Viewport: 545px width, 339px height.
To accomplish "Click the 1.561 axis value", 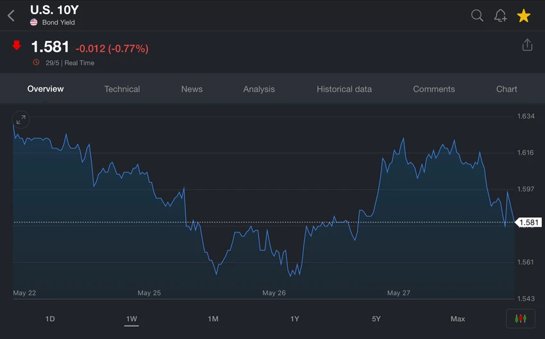I will (x=526, y=262).
